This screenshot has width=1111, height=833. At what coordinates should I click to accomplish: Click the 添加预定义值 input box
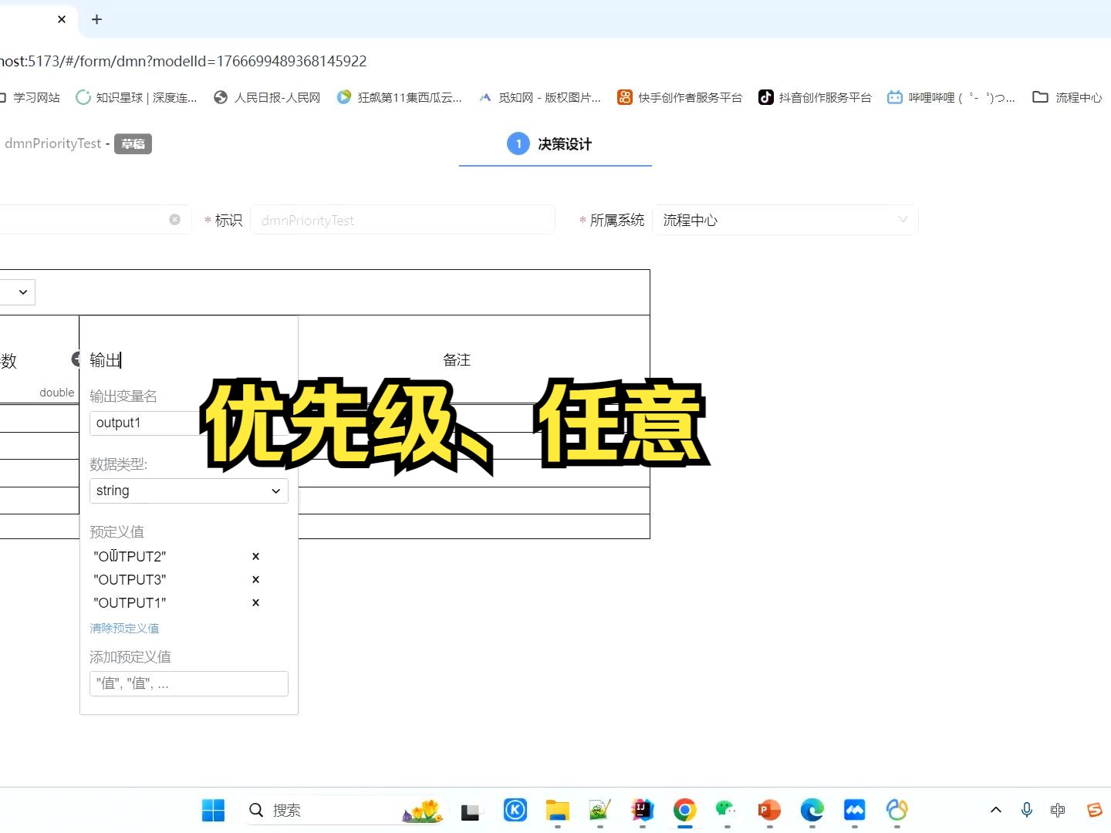tap(189, 683)
